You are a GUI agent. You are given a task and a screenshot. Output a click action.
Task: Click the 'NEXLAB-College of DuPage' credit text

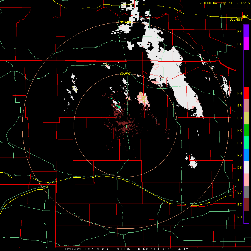pyautogui.click(x=223, y=3)
